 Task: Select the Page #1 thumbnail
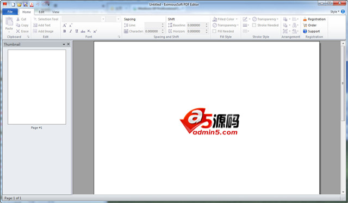(x=37, y=87)
